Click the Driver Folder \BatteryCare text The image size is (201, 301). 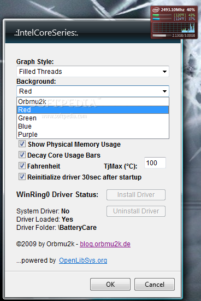click(x=56, y=228)
